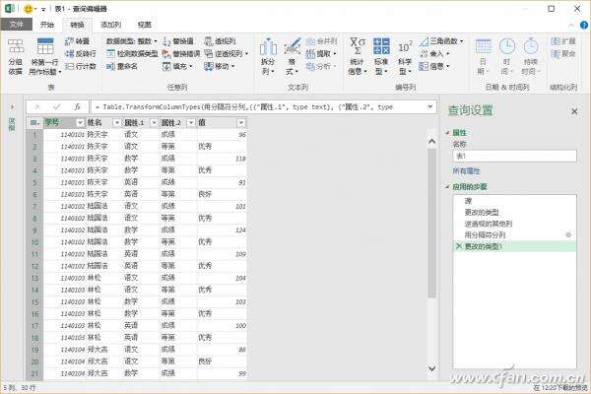Click the 日期 (Date) calendar icon
Viewport: 591px width, 394px height.
484,46
